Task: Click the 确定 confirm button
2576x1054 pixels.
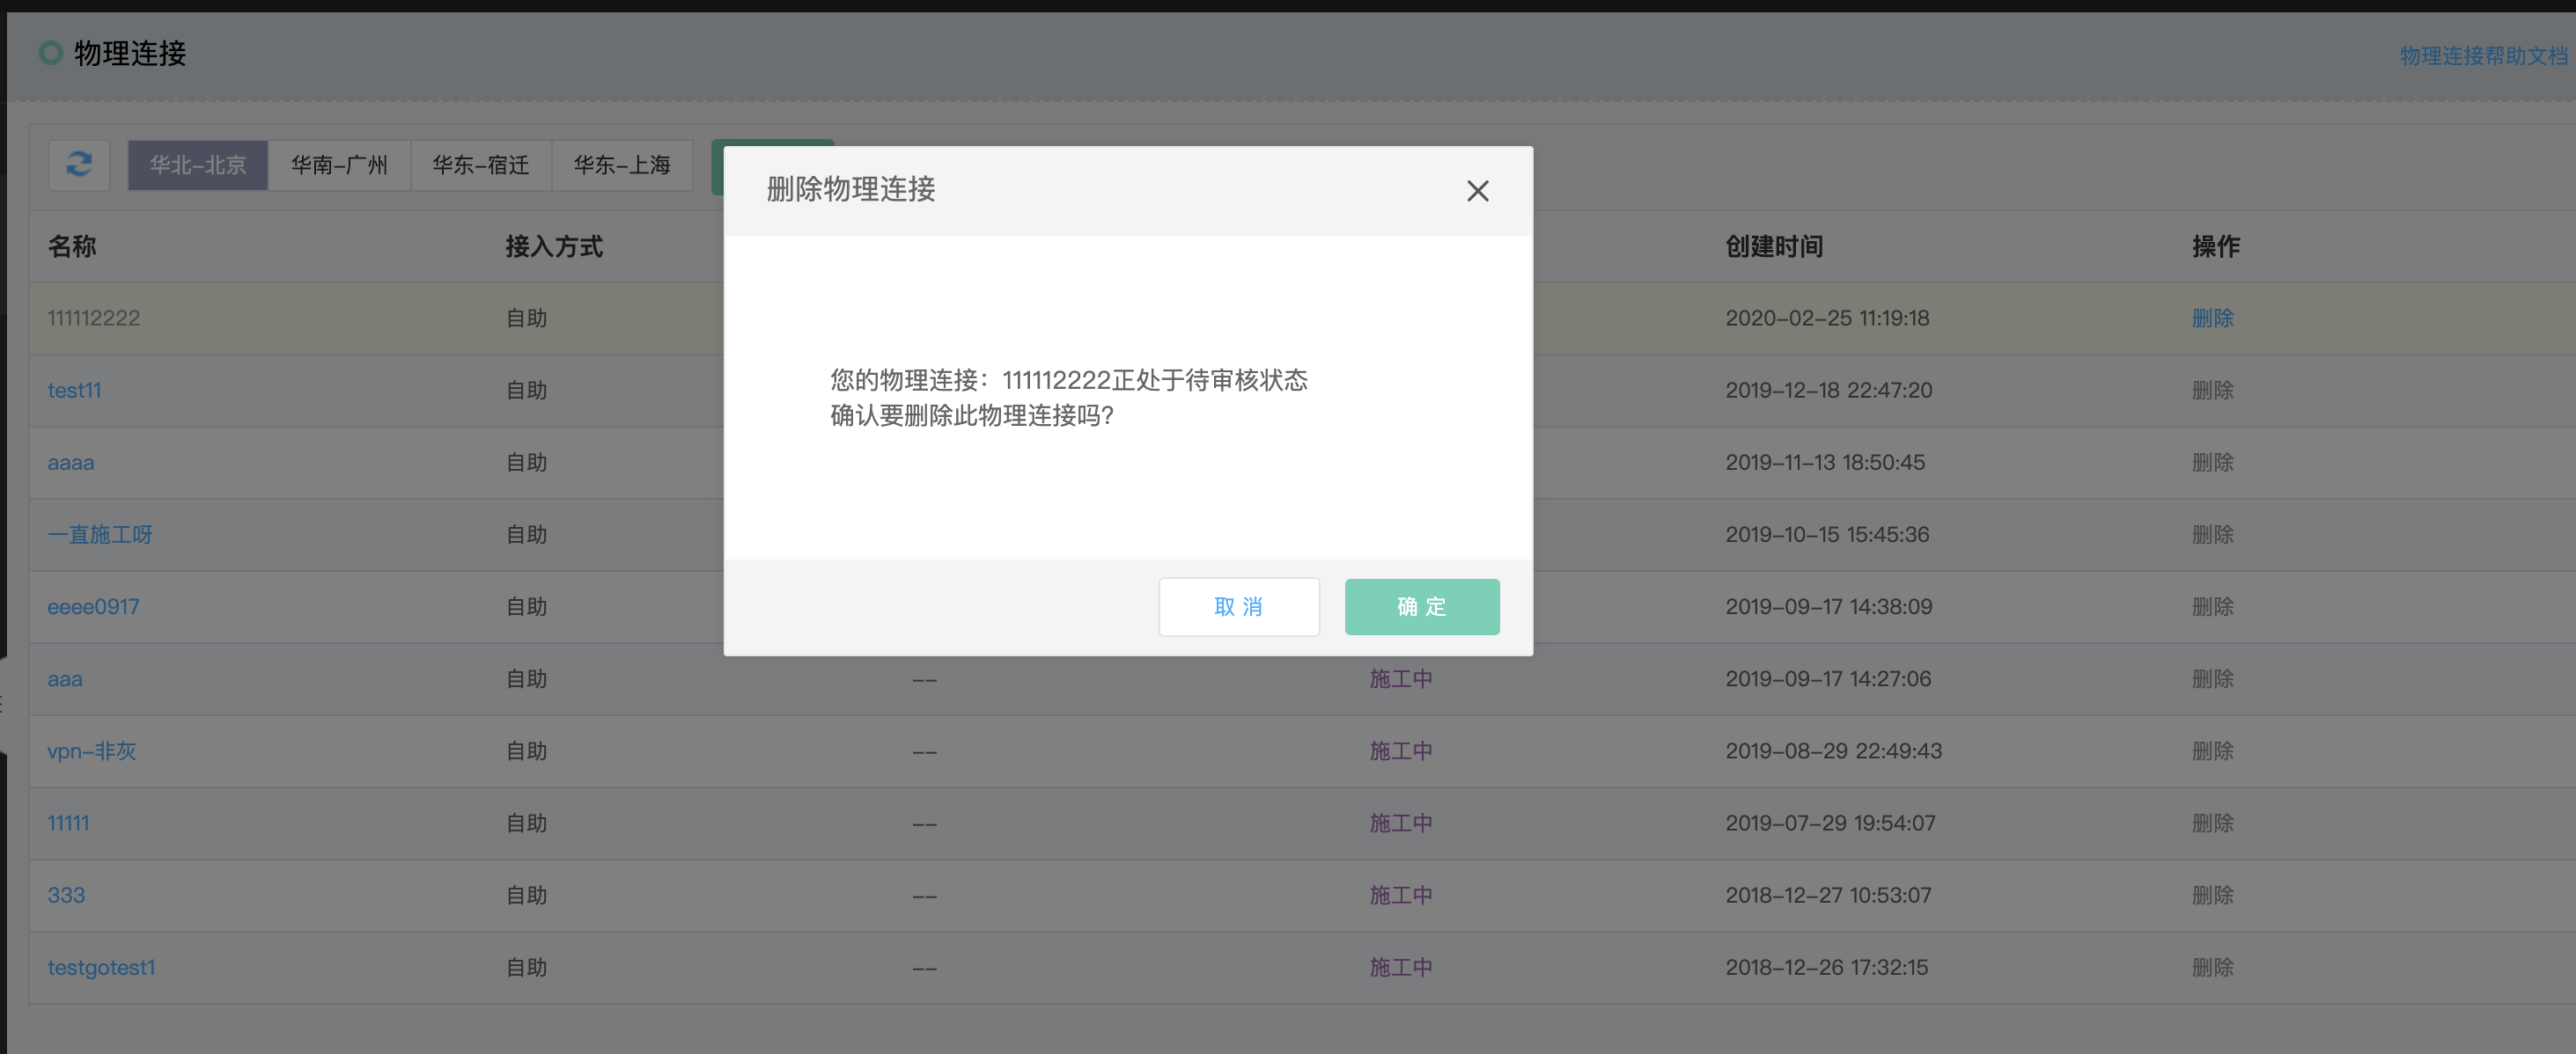Action: 1421,606
